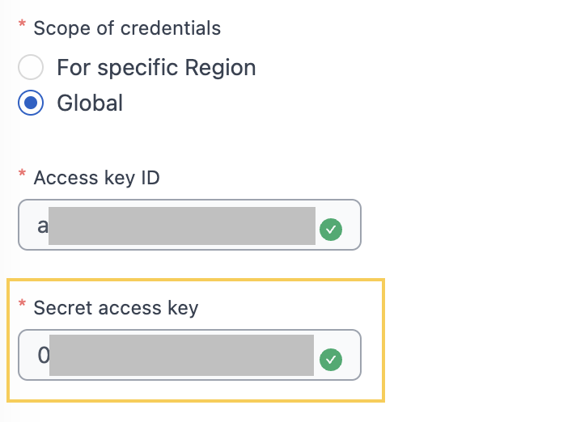Select the For specific Region radio button
The height and width of the screenshot is (422, 576).
click(x=31, y=67)
